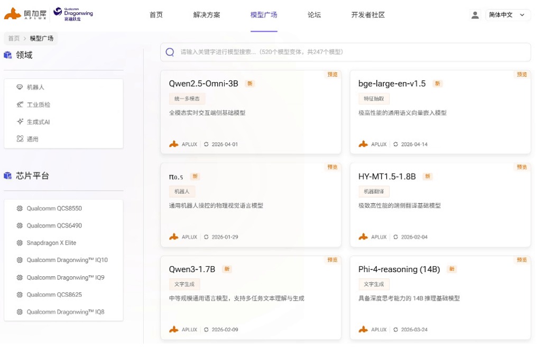Click chip icon beside Dragonwing IQ10

click(20, 260)
